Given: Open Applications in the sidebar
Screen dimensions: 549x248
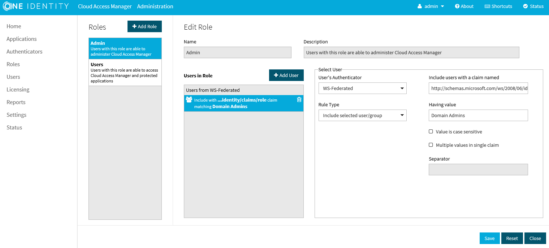Looking at the screenshot, I should [x=22, y=39].
